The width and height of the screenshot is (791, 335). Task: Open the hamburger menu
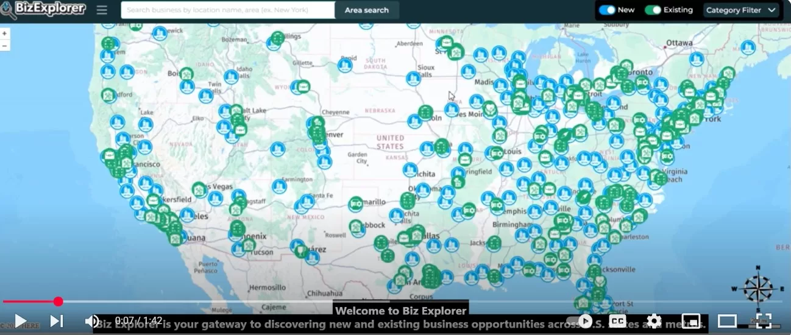(x=102, y=10)
